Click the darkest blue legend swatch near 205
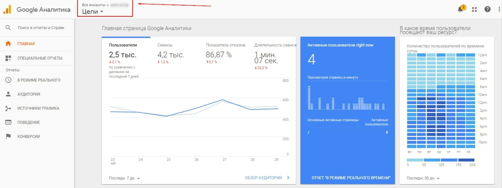This screenshot has width=502, height=188. tap(466, 160)
